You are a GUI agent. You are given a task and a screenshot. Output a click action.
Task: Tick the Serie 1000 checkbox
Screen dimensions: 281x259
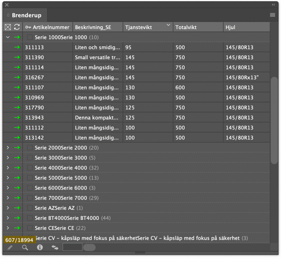pyautogui.click(x=30, y=37)
